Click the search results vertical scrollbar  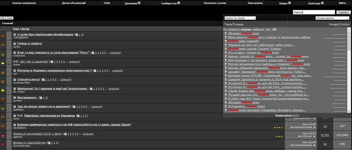click(349, 70)
